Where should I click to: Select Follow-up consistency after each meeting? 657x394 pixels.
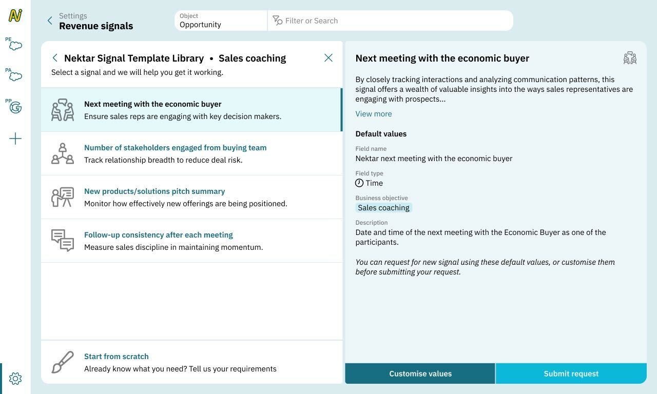click(158, 235)
